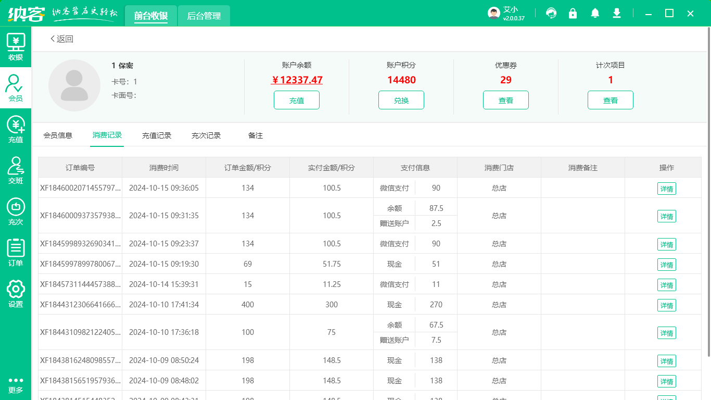Open 详情 for the first order row
This screenshot has width=711, height=400.
click(x=666, y=189)
